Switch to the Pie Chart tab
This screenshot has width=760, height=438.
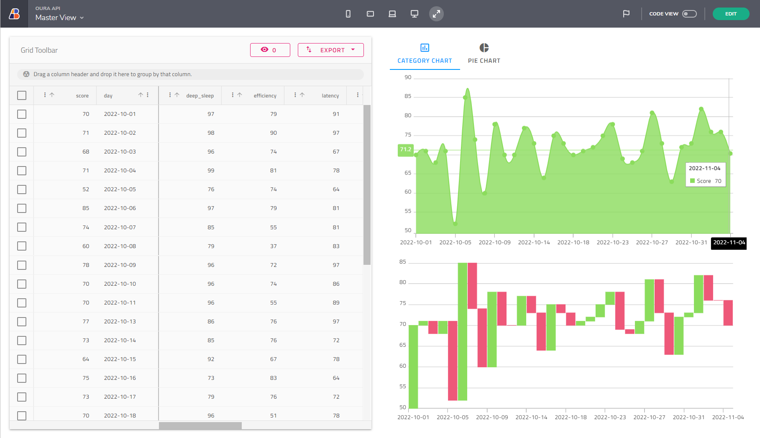click(484, 54)
